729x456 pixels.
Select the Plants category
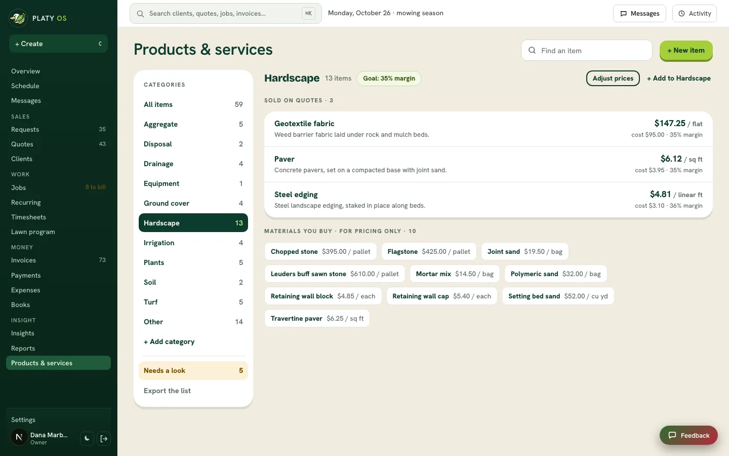pyautogui.click(x=193, y=262)
